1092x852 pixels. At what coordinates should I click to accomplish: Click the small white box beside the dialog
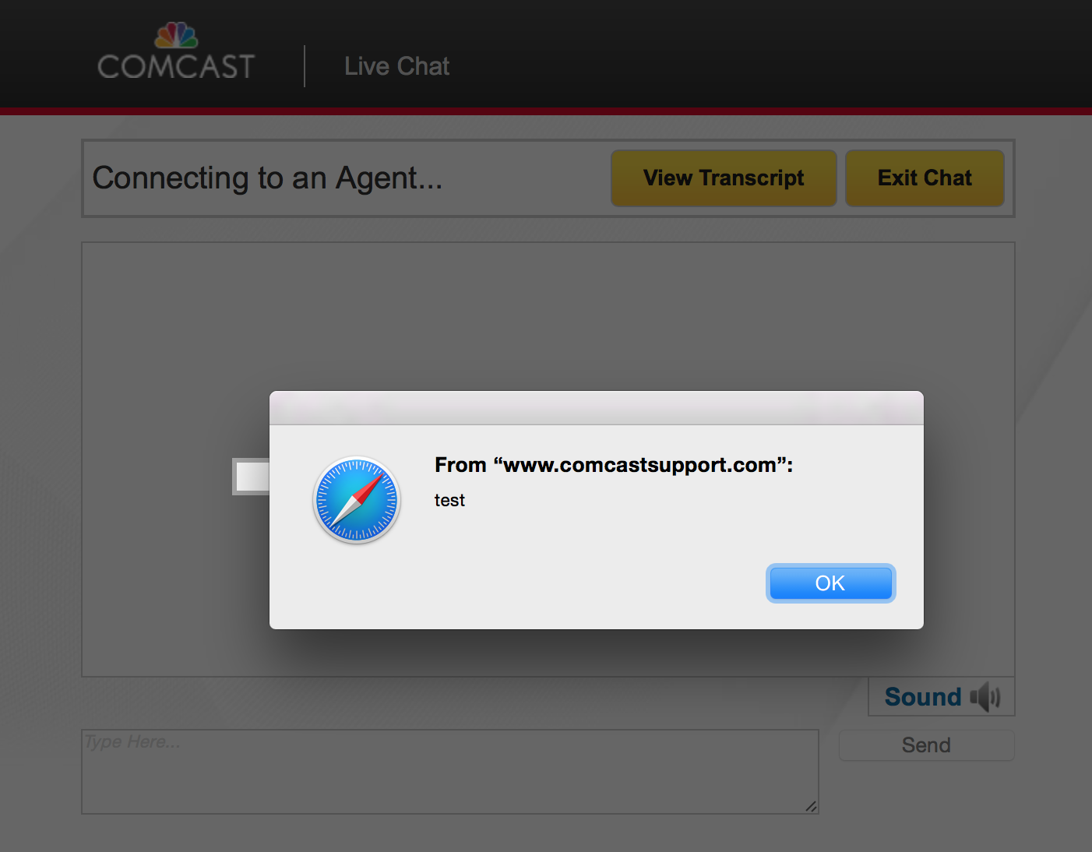(x=251, y=477)
